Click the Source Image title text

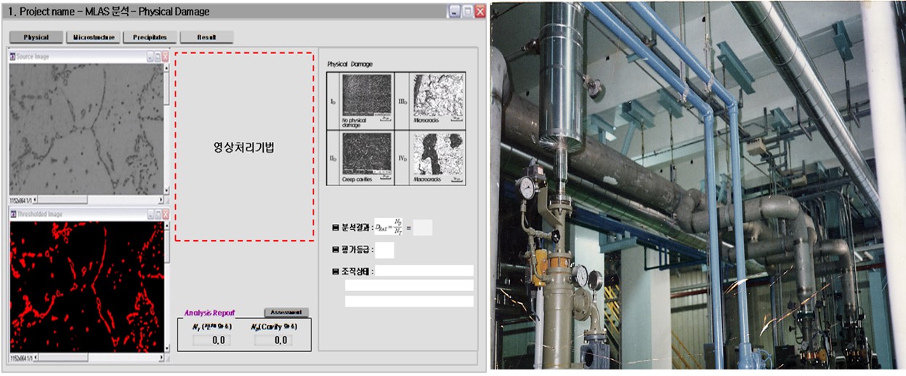click(x=33, y=57)
